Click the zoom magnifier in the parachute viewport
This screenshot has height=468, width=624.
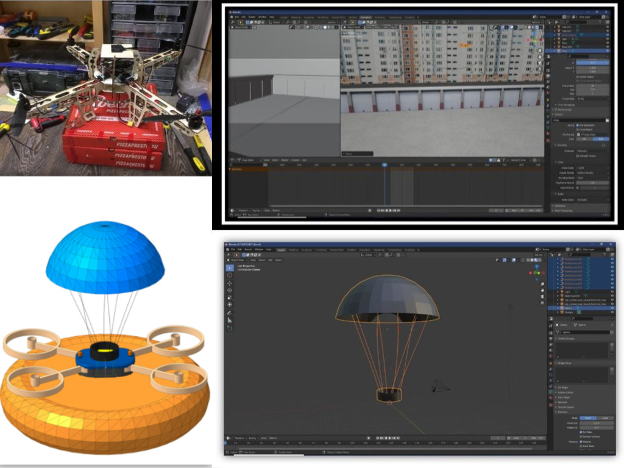pos(542,283)
